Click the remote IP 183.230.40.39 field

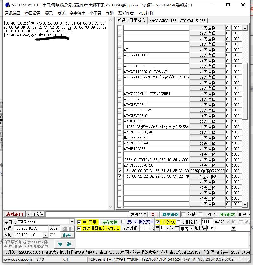[x=31, y=228]
